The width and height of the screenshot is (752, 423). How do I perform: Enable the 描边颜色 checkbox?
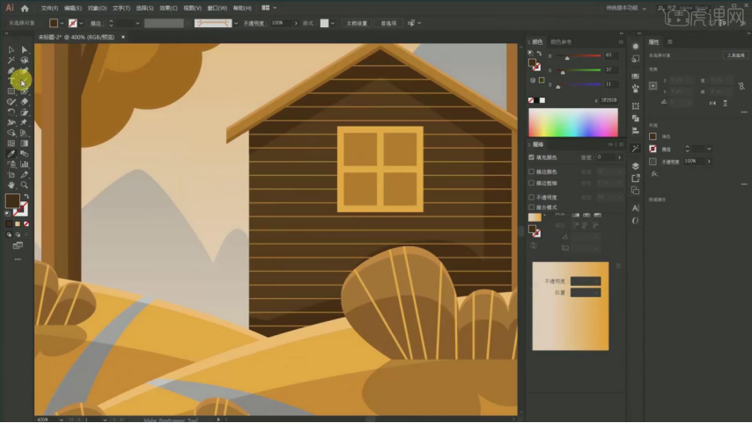point(531,171)
